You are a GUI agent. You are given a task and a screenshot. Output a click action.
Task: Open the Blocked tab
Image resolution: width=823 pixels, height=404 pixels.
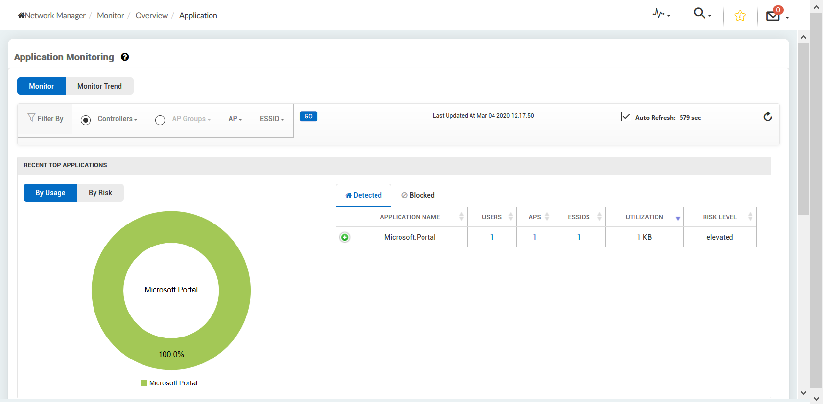(x=418, y=195)
